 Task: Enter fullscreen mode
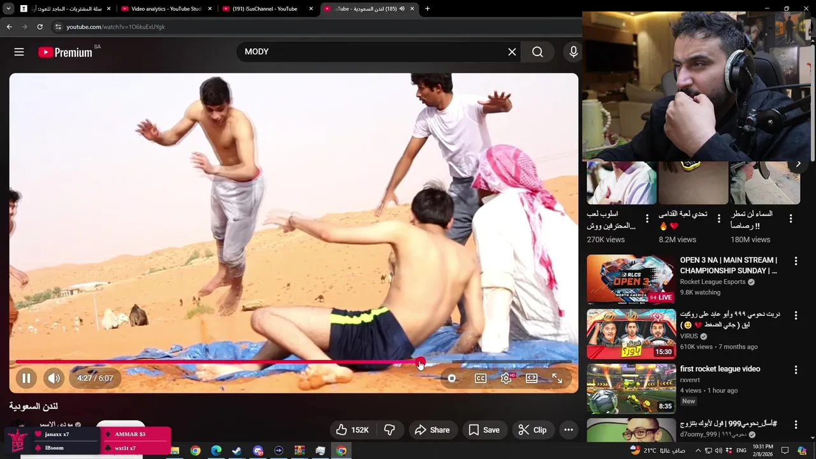557,378
